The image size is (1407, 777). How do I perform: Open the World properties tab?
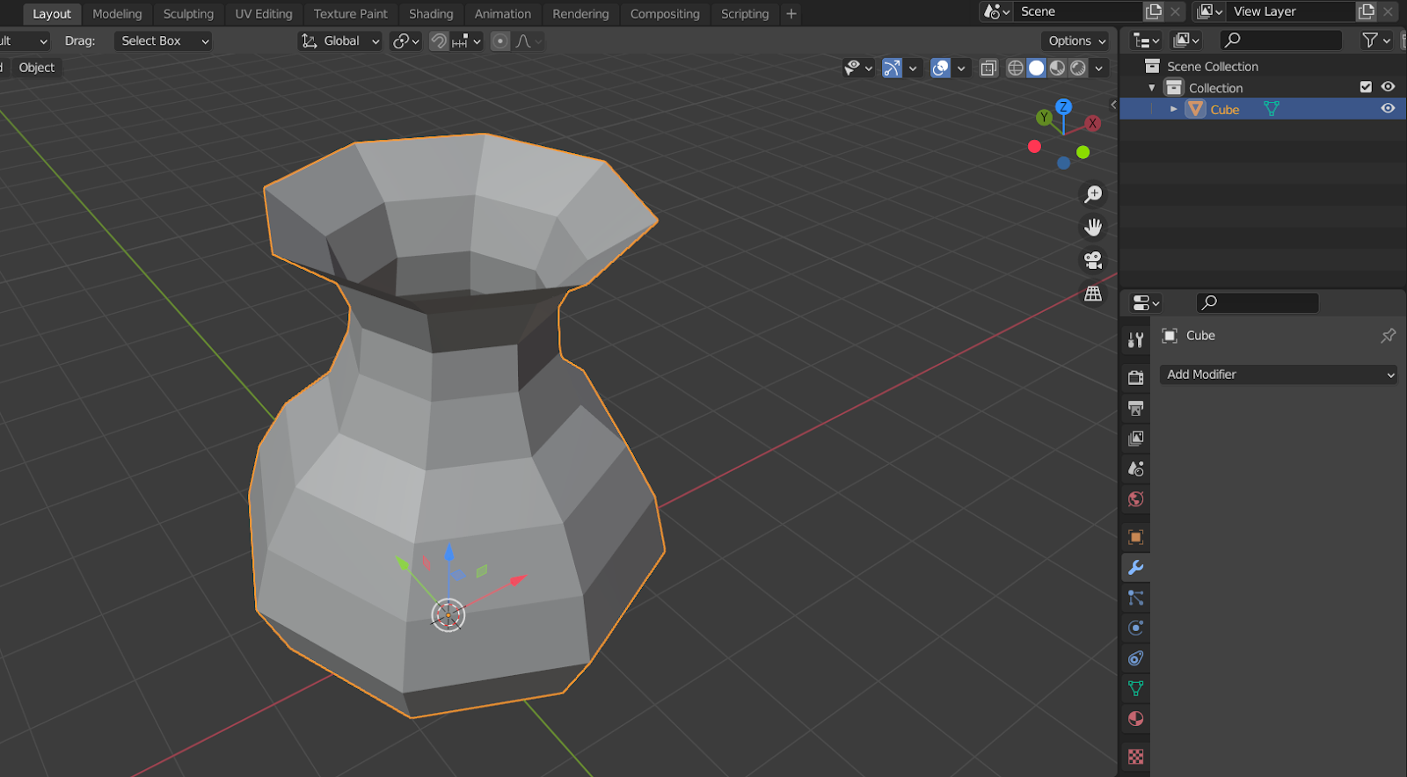[1135, 499]
